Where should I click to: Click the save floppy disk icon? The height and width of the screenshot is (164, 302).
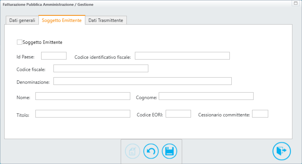[169, 151]
